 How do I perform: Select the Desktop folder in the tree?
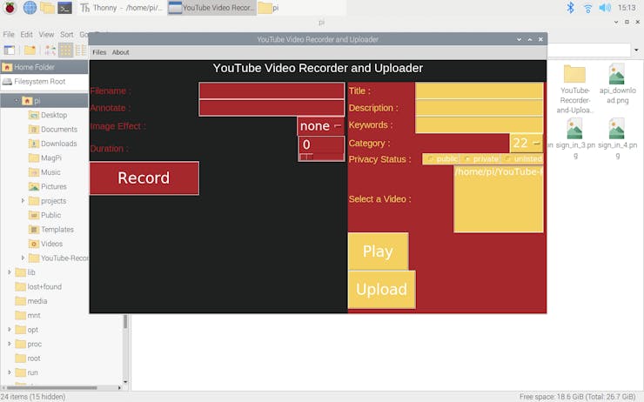click(x=48, y=115)
